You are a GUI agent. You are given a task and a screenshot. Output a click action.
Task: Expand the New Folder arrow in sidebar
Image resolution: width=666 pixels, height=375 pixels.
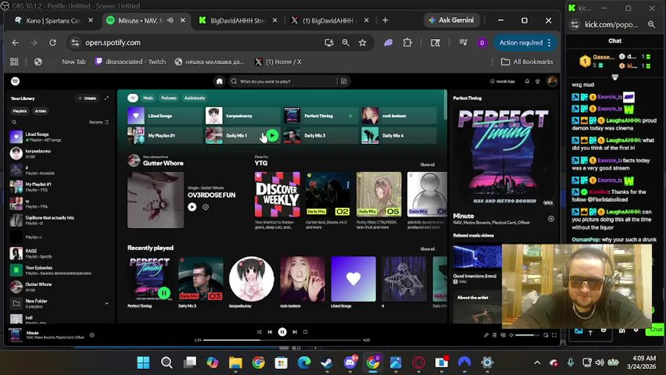click(107, 304)
